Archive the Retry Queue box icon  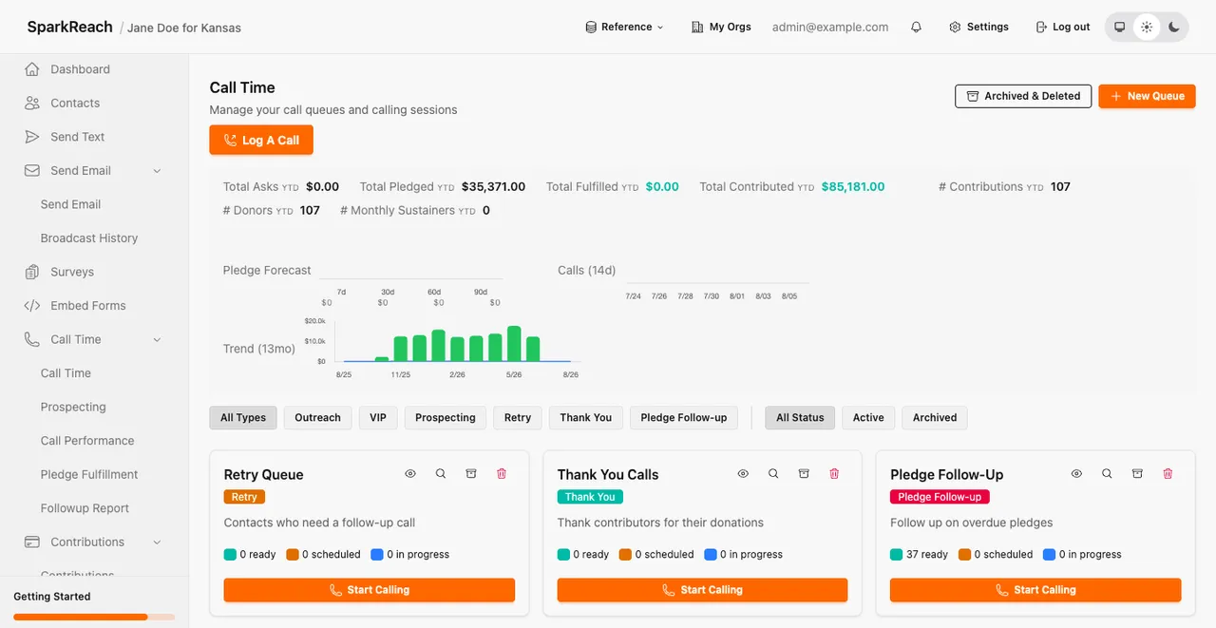(x=470, y=473)
